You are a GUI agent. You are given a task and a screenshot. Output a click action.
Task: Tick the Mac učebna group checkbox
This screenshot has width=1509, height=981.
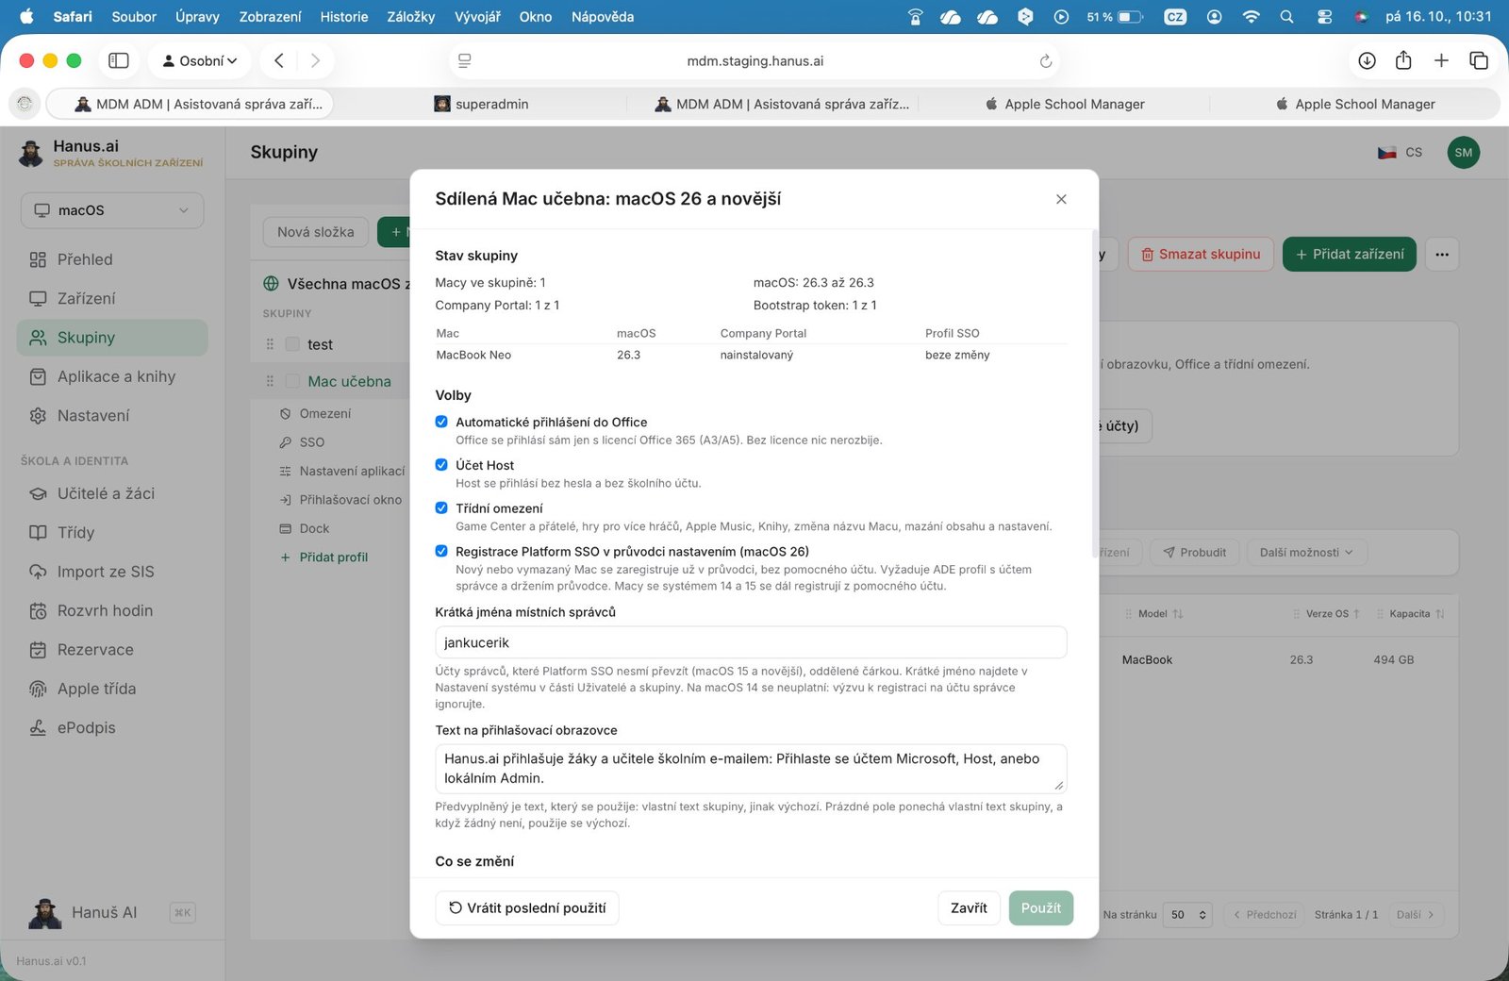(292, 381)
